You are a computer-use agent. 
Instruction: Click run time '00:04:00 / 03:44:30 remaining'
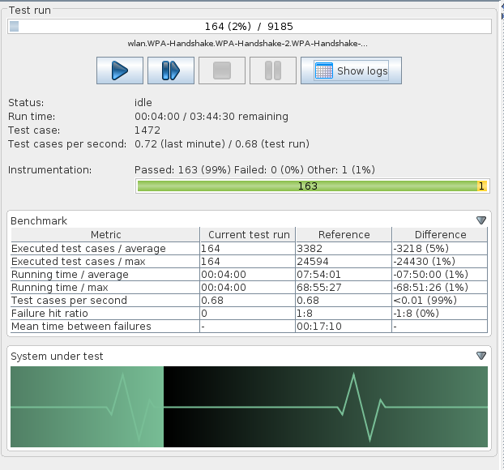click(x=211, y=117)
